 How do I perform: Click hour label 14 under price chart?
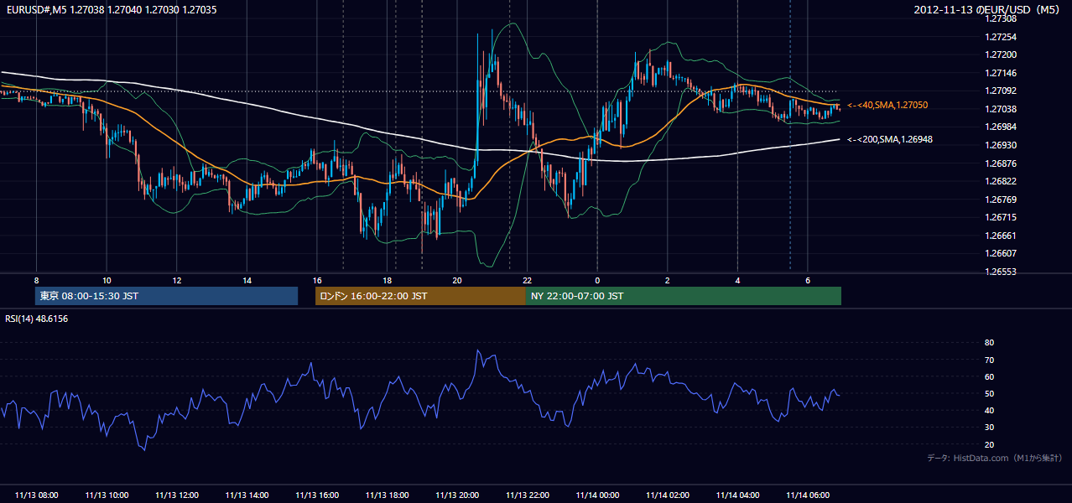(247, 280)
